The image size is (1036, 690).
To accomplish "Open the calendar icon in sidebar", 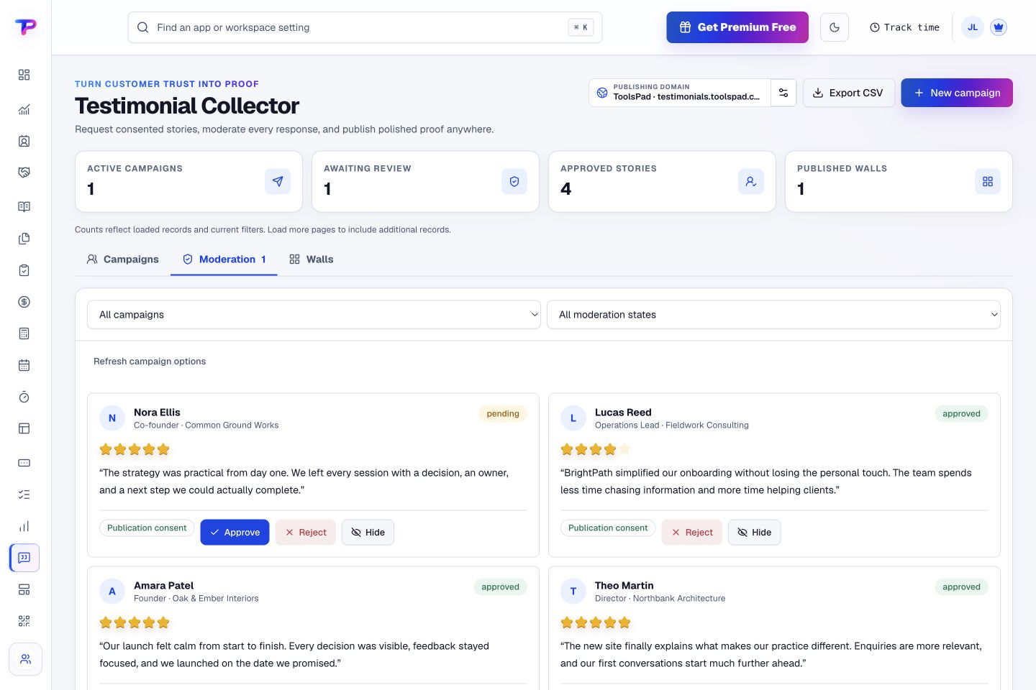I will tap(24, 365).
